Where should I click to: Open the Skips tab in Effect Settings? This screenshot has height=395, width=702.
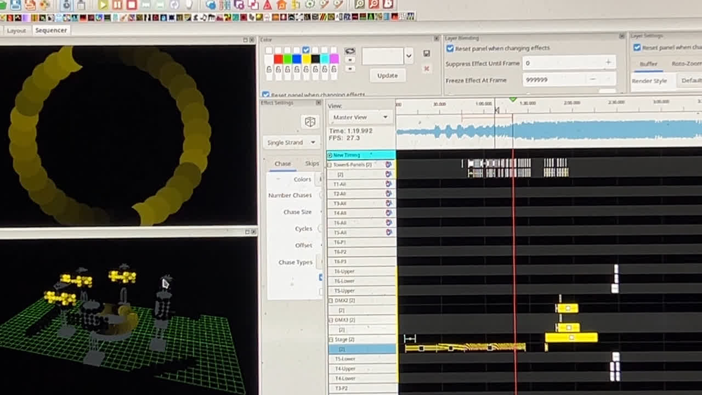[312, 163]
